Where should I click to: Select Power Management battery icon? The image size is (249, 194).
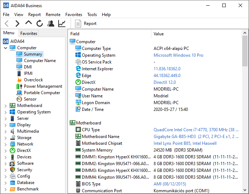click(x=19, y=86)
